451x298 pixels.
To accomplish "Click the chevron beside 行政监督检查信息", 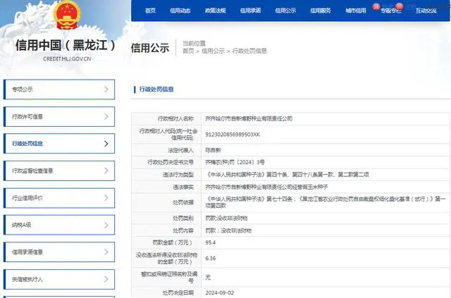I will click(x=106, y=170).
